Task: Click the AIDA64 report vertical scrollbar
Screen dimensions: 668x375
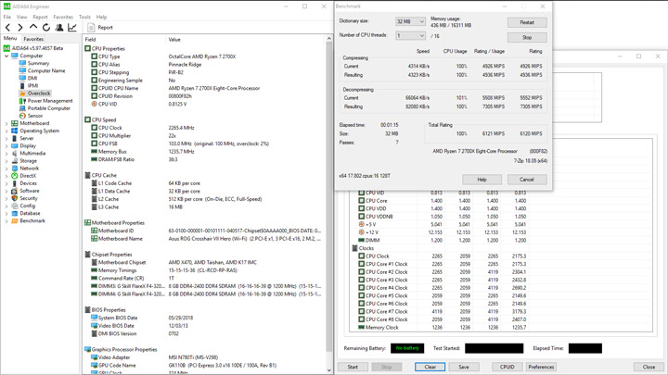Action: pyautogui.click(x=328, y=204)
